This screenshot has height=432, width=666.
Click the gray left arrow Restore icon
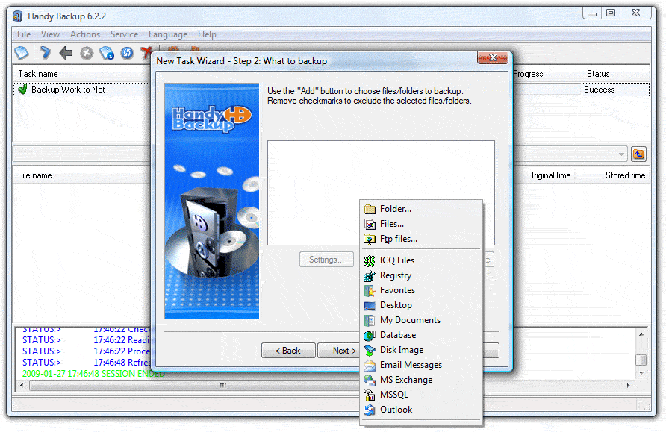[x=66, y=53]
